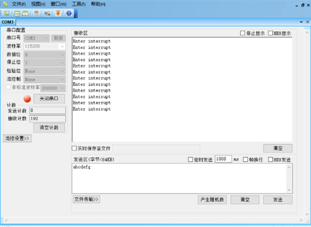311x227 pixels.
Task: Click 发送 send button
Action: tap(278, 200)
